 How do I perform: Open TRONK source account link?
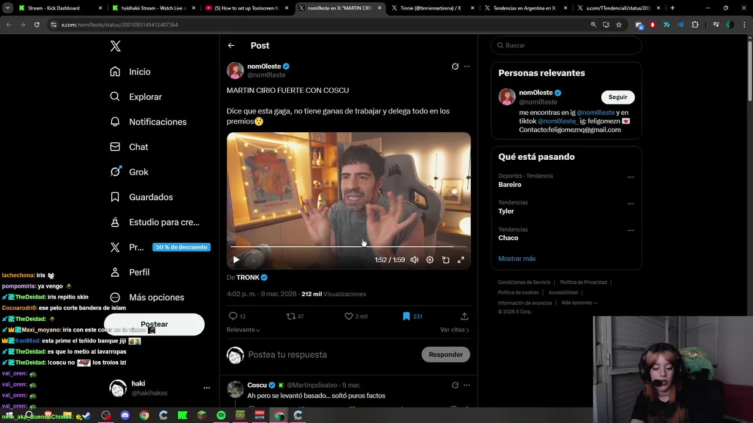pos(252,277)
